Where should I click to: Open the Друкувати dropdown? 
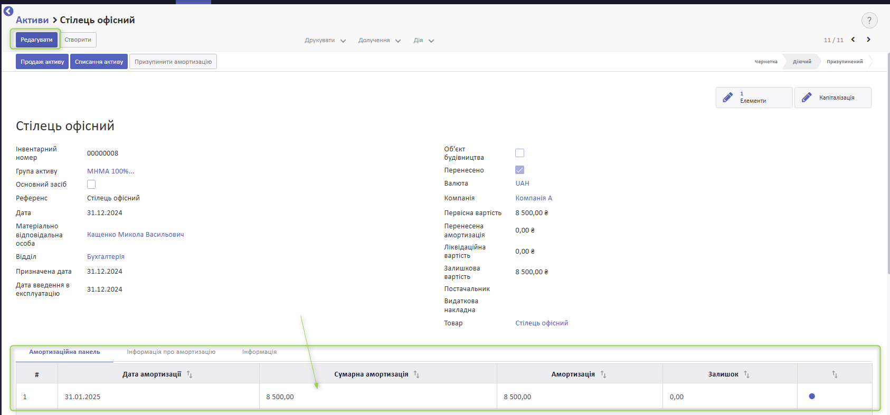[325, 41]
